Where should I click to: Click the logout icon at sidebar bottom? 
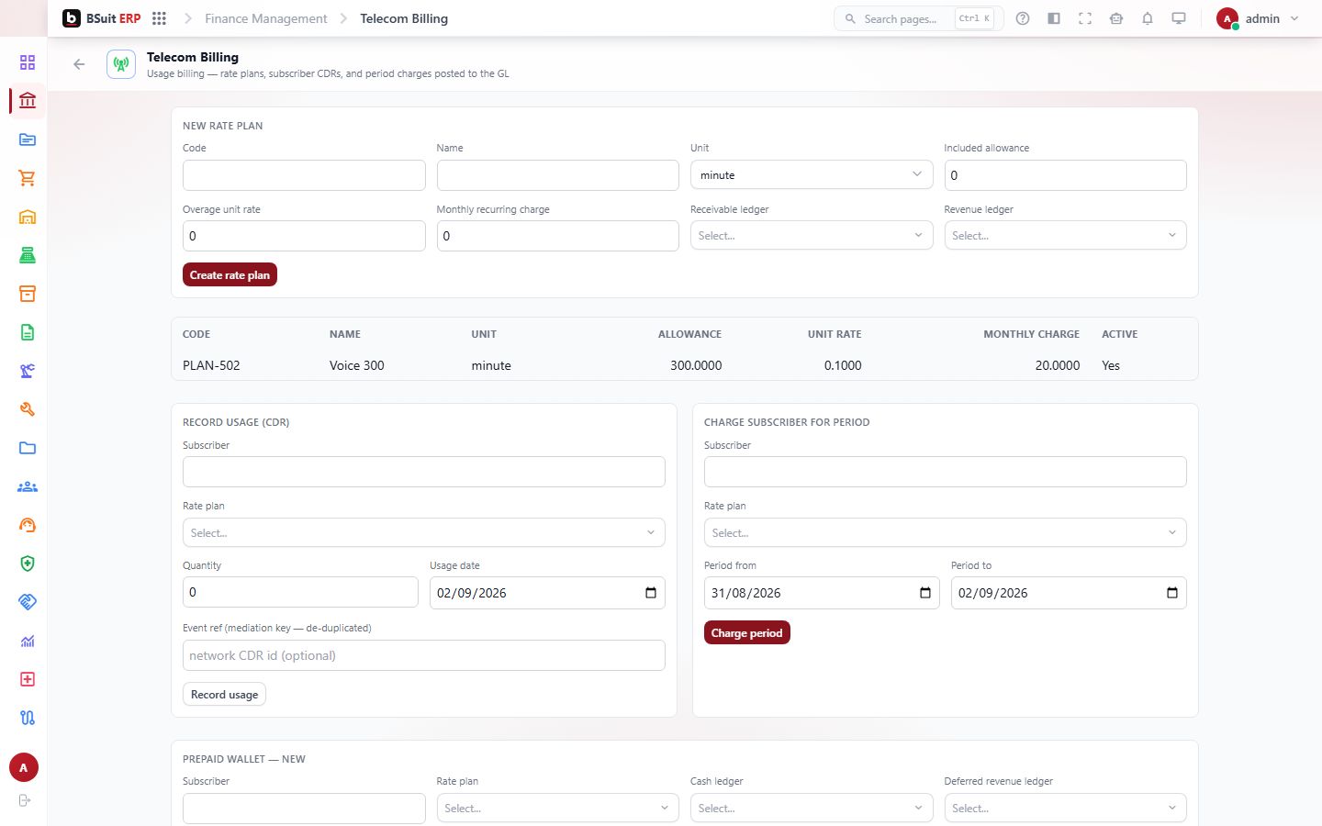click(25, 800)
